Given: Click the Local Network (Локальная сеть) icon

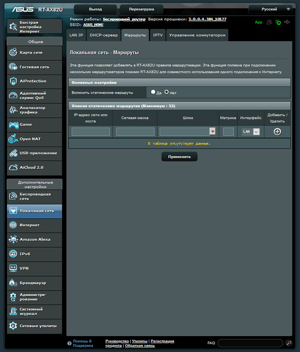Looking at the screenshot, I should pos(13,211).
